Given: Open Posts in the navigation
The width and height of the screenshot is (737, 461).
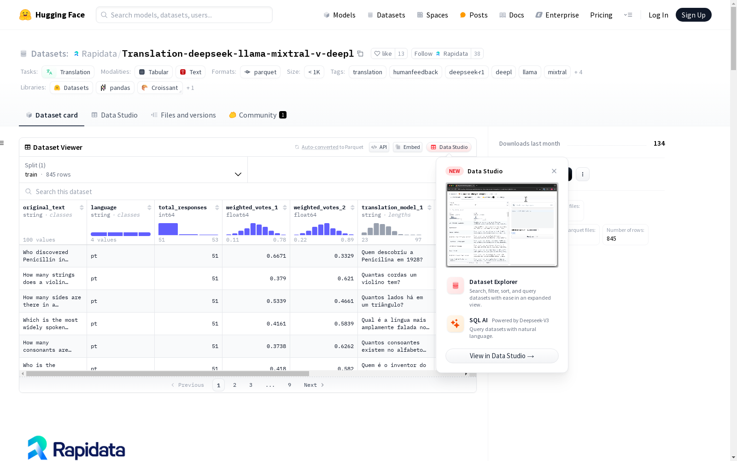Looking at the screenshot, I should click(x=474, y=15).
